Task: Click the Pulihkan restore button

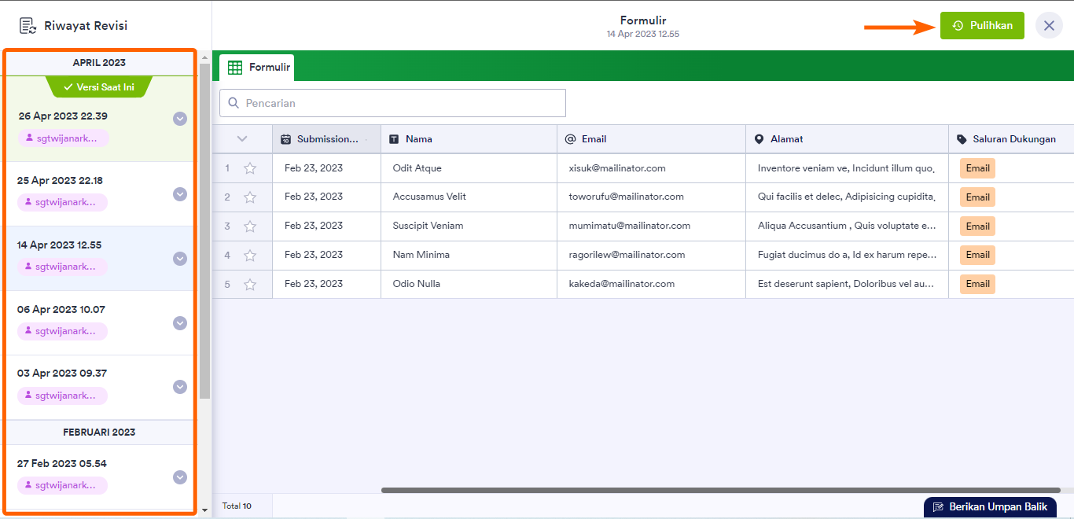Action: click(982, 26)
